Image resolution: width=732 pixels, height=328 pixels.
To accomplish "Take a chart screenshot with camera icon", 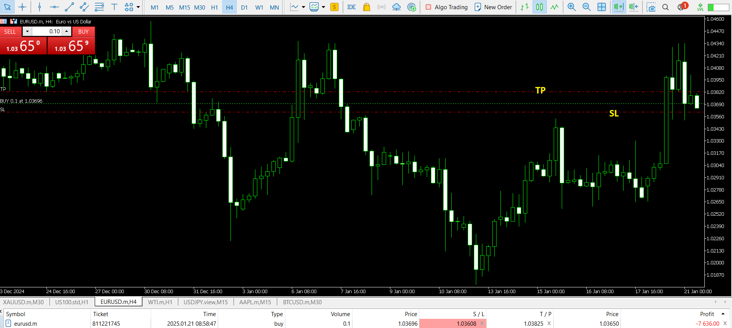I will point(651,7).
